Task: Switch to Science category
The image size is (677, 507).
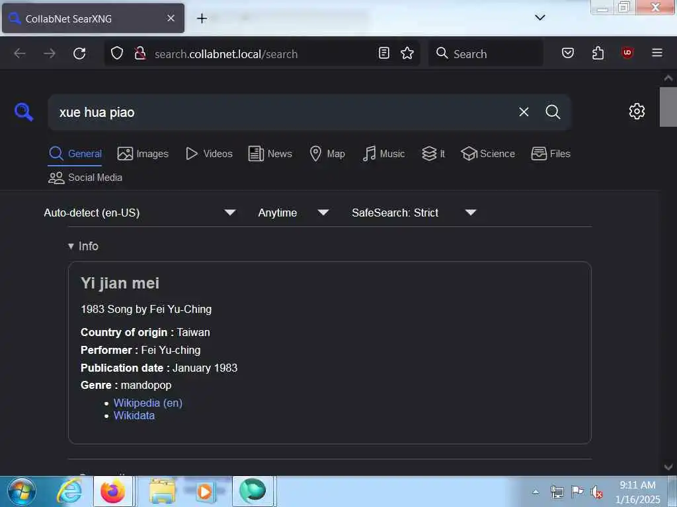Action: (x=488, y=153)
